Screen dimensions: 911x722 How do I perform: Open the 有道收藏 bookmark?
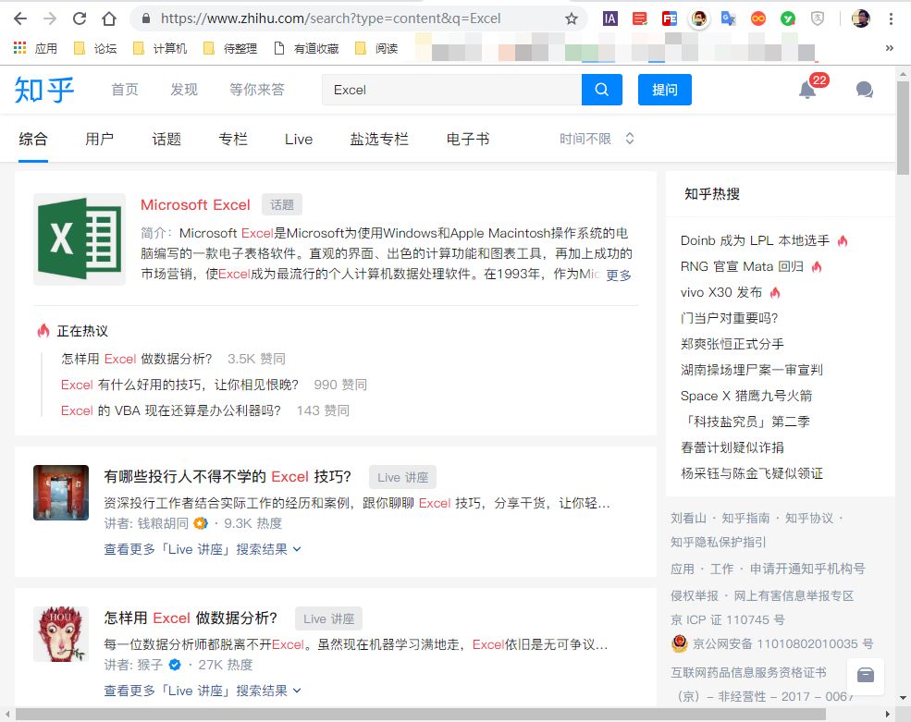pos(306,48)
